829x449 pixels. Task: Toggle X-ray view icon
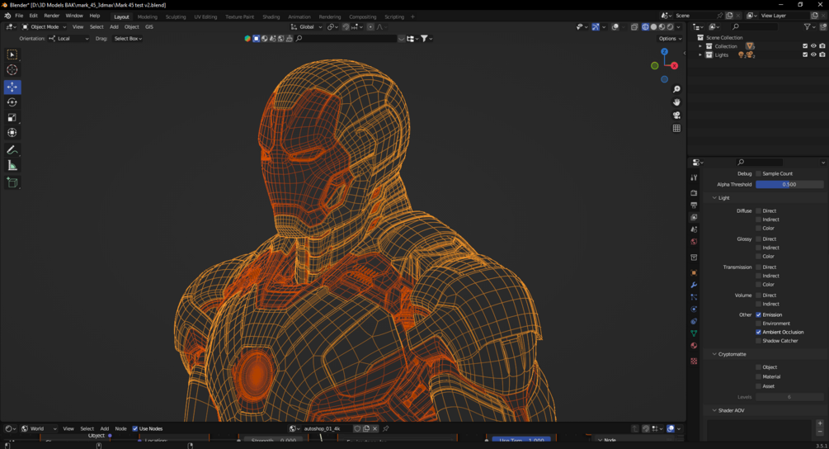pos(634,27)
